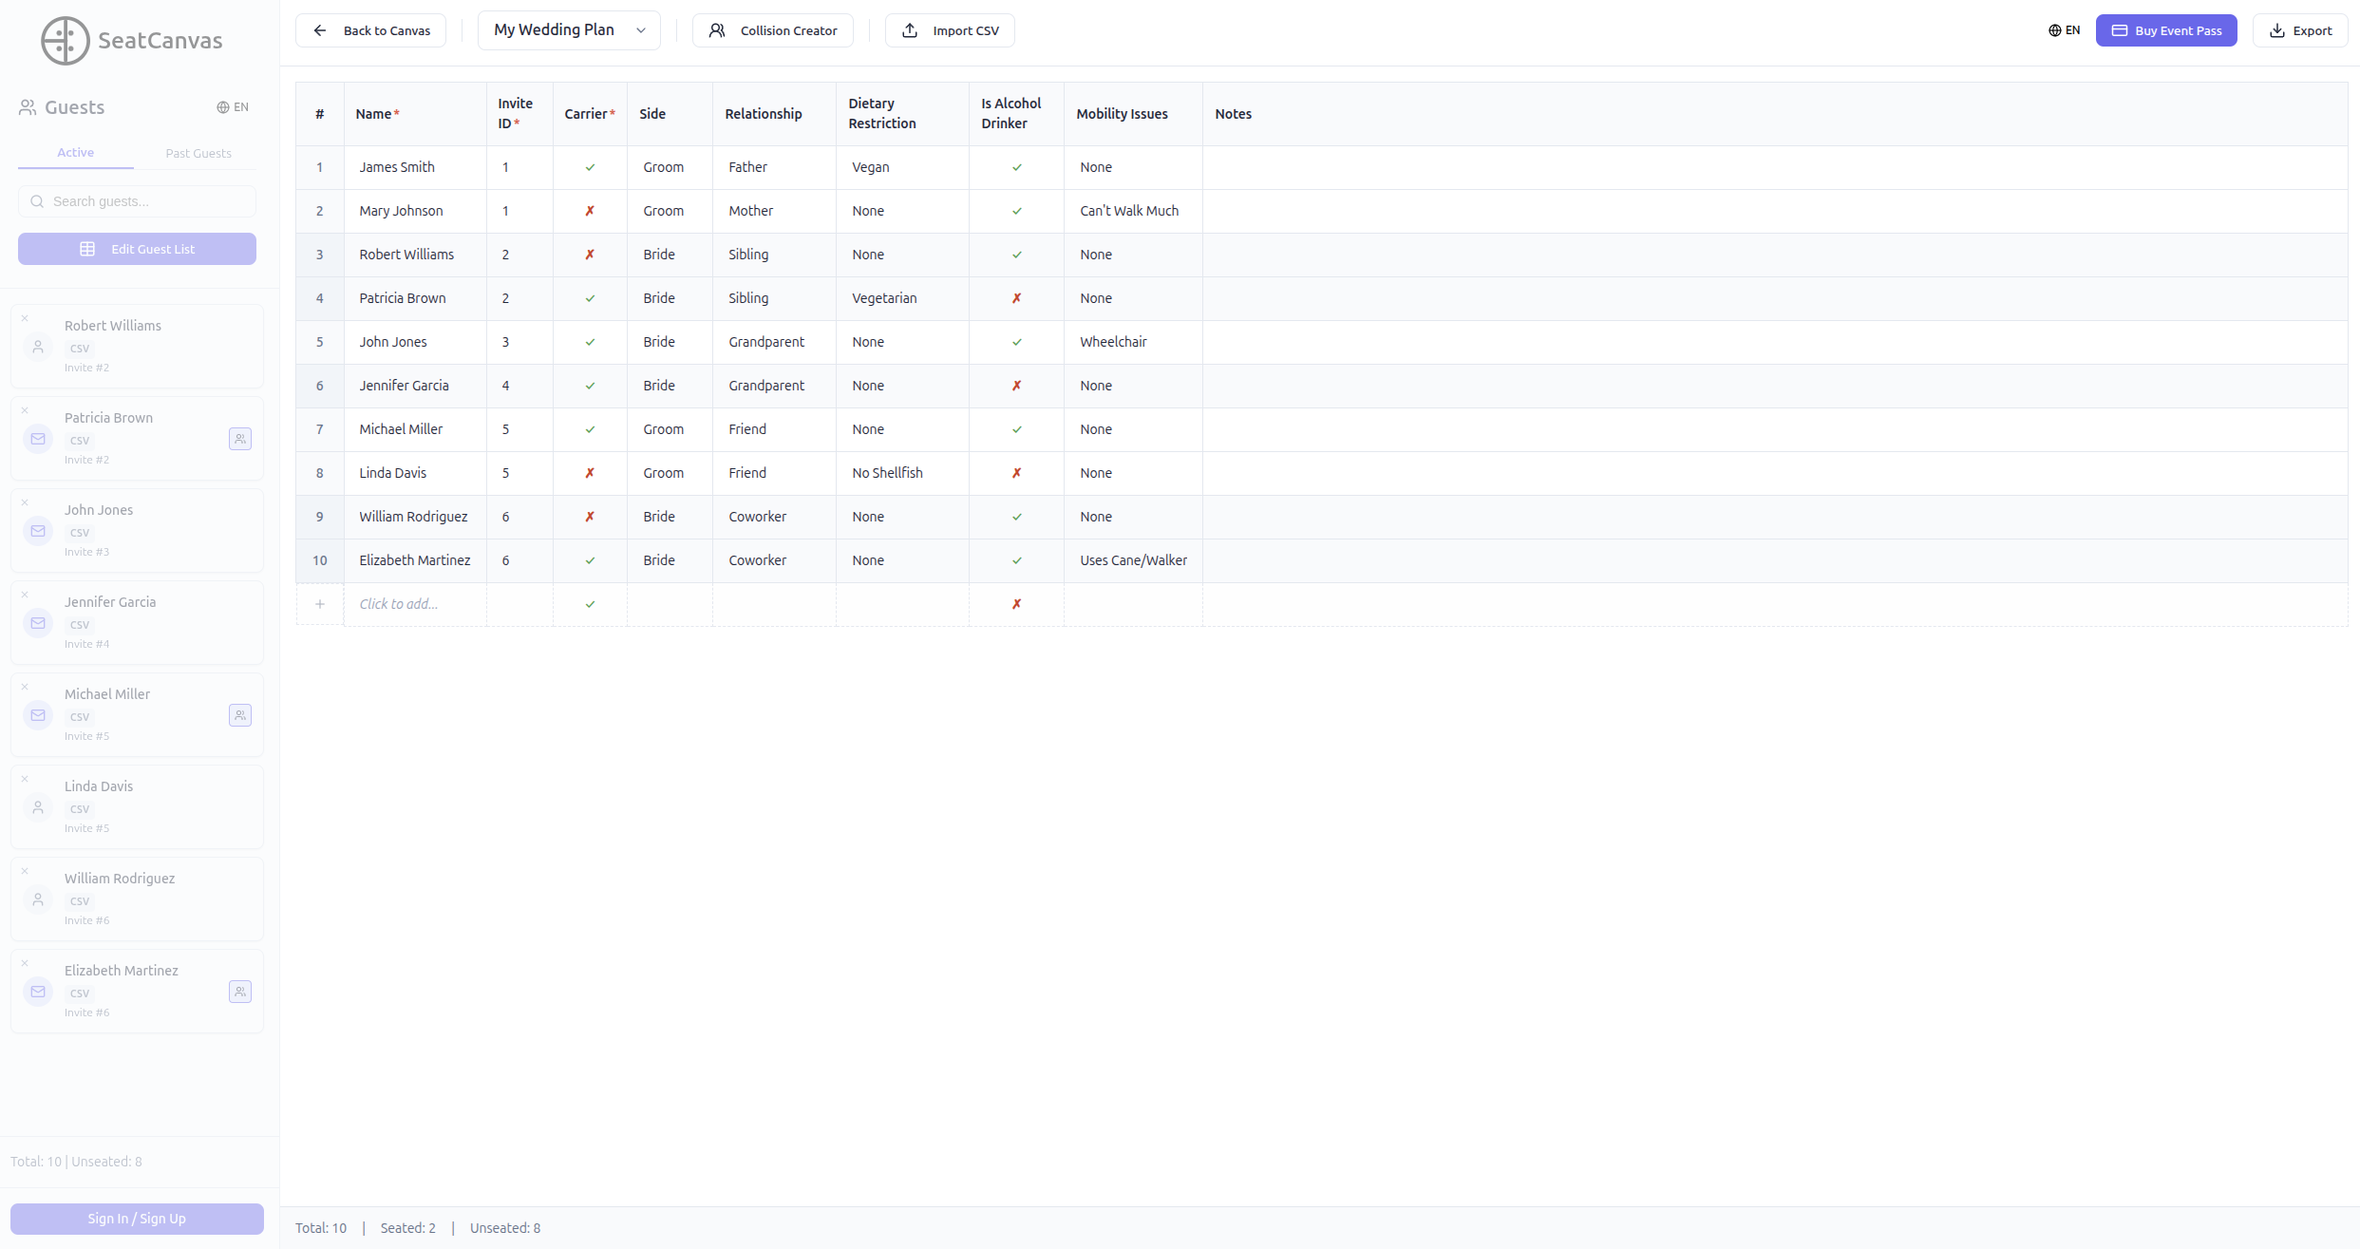Toggle Carrier checkmark for James Smith
Image resolution: width=2360 pixels, height=1249 pixels.
pos(590,167)
